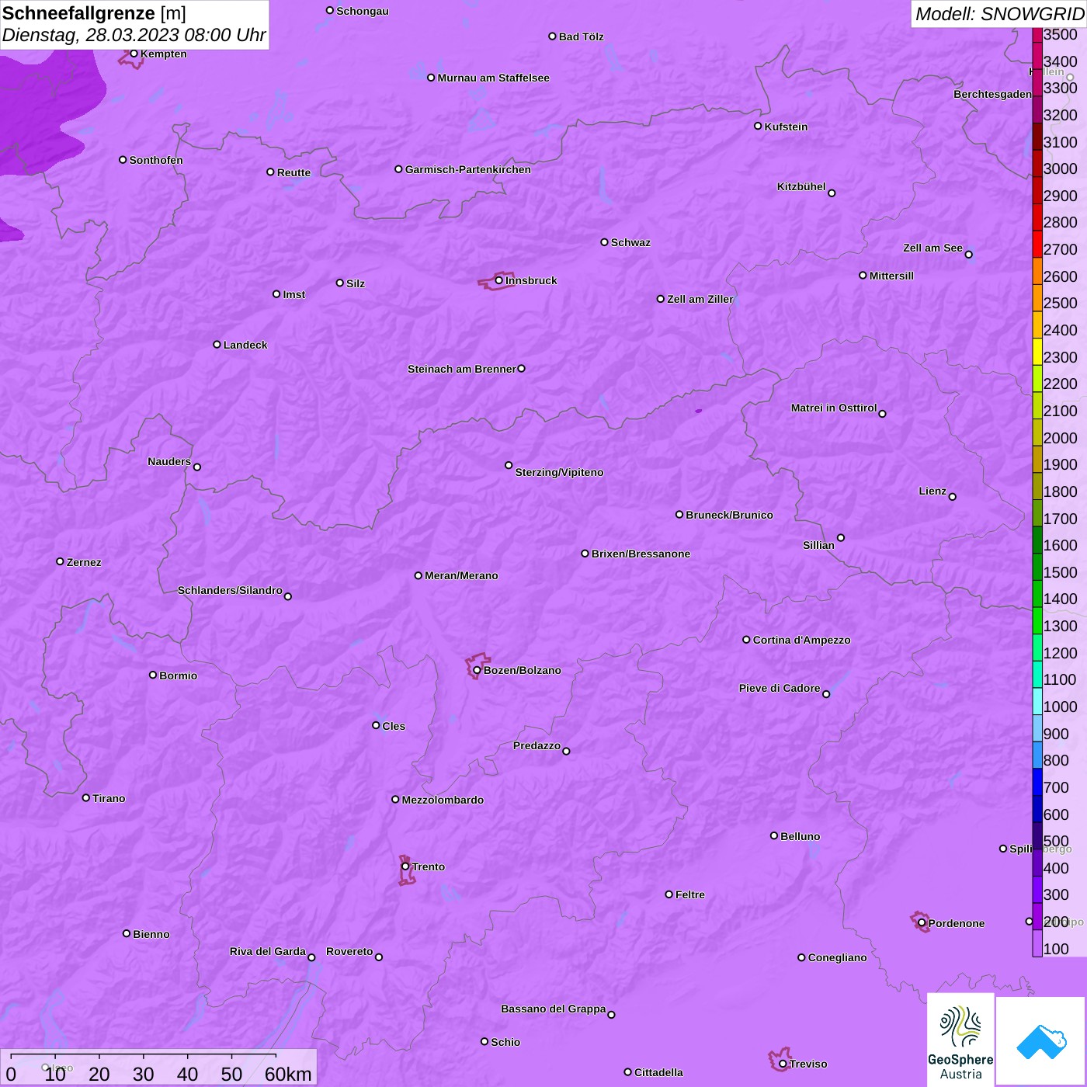Click the Riva del Garda label

(x=268, y=951)
